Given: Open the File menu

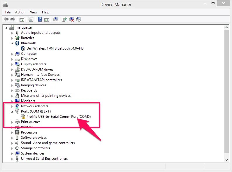Looking at the screenshot, I should [8, 12].
